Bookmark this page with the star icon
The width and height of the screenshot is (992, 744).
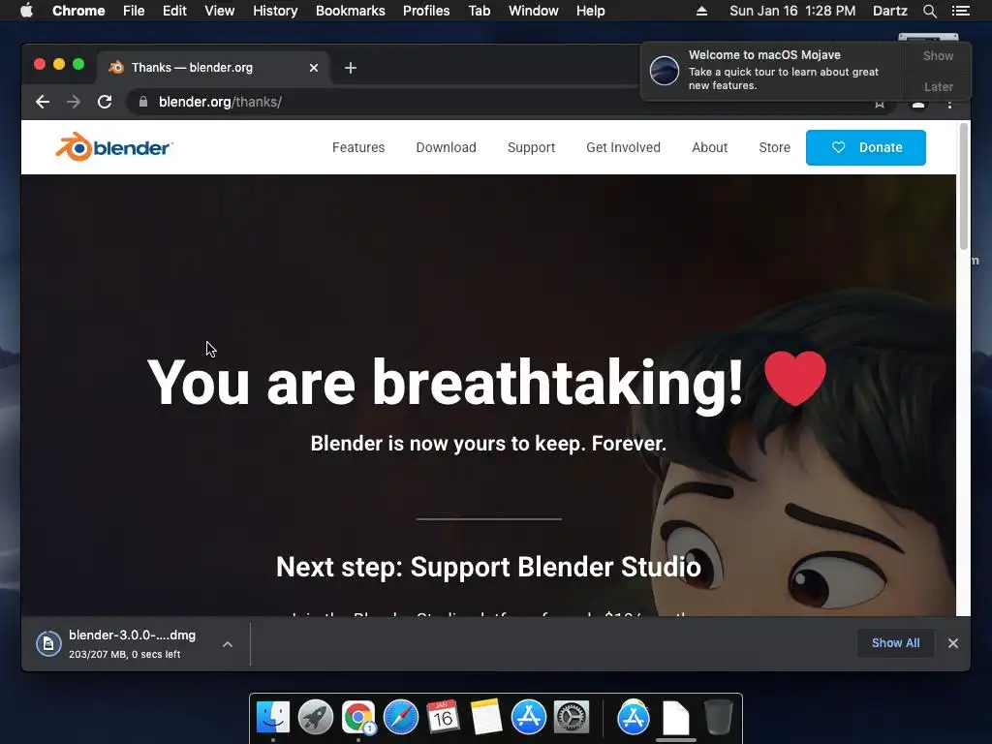(880, 105)
